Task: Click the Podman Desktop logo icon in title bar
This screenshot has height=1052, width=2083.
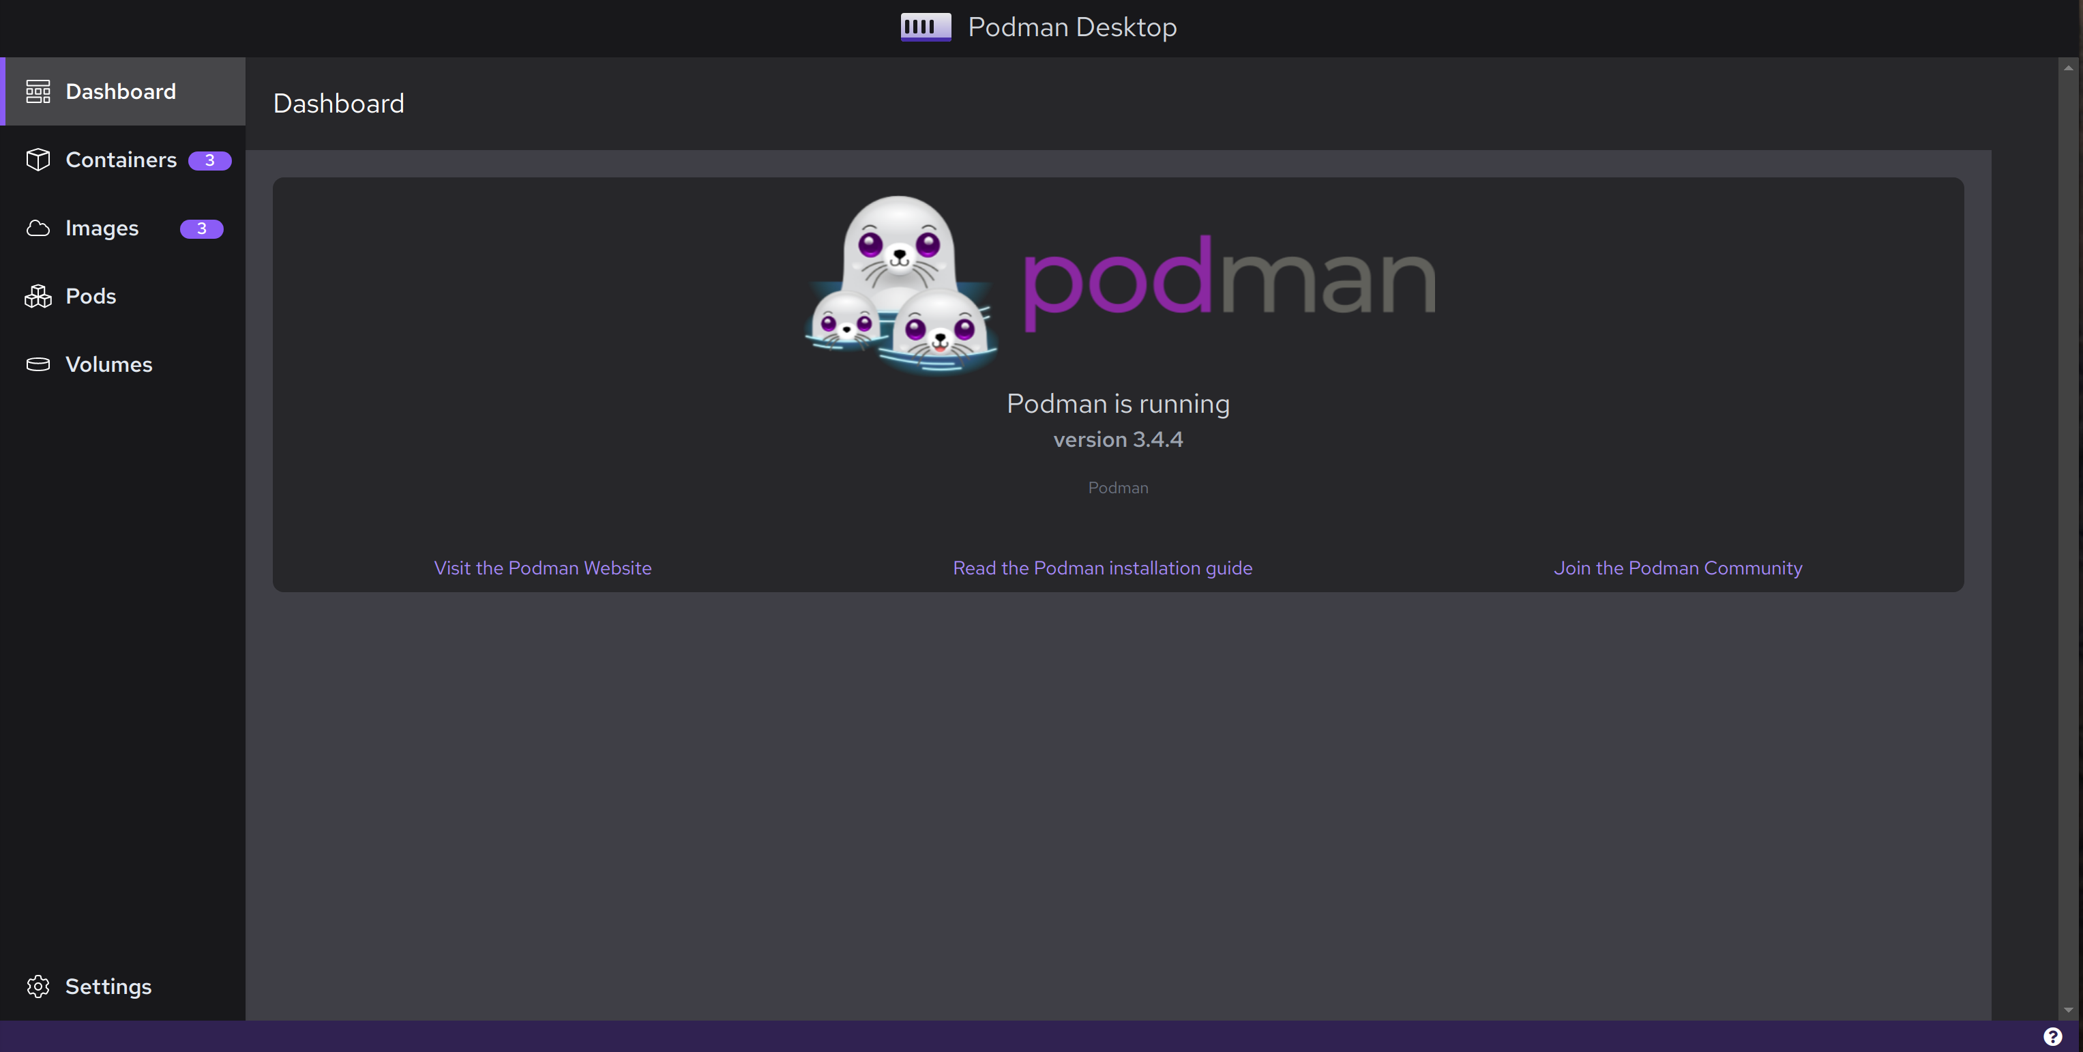Action: click(x=926, y=27)
